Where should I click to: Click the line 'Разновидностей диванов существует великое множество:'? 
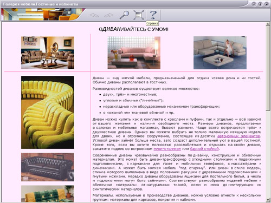point(146,89)
